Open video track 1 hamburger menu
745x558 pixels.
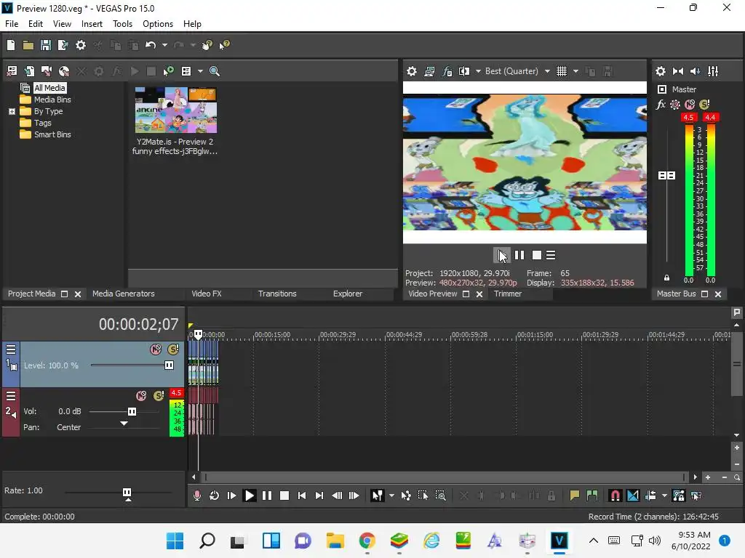tap(11, 349)
